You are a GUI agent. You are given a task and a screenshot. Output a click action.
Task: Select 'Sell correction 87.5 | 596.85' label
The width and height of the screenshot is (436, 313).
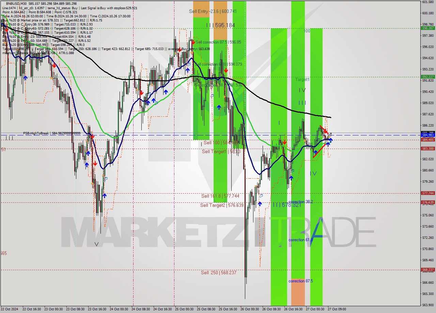(218, 42)
